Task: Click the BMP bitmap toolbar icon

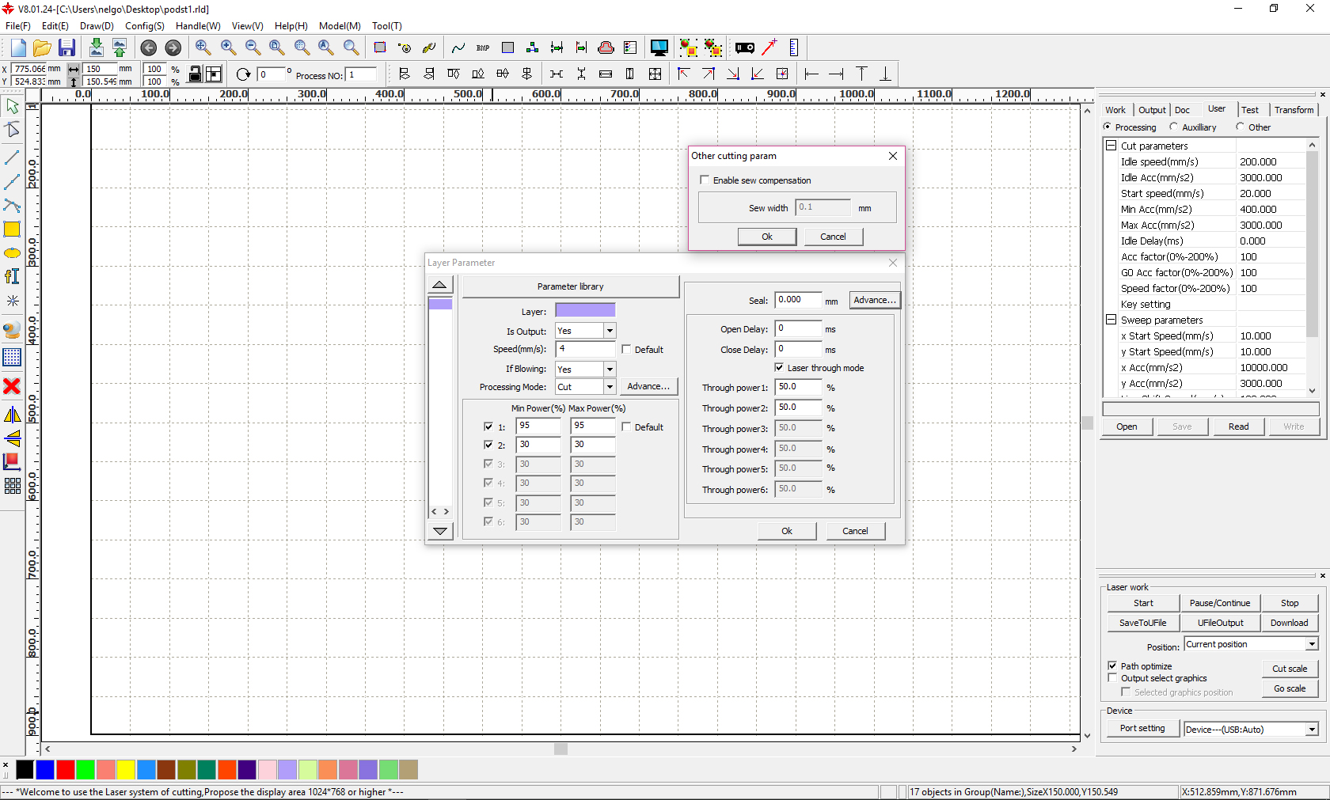Action: coord(483,48)
